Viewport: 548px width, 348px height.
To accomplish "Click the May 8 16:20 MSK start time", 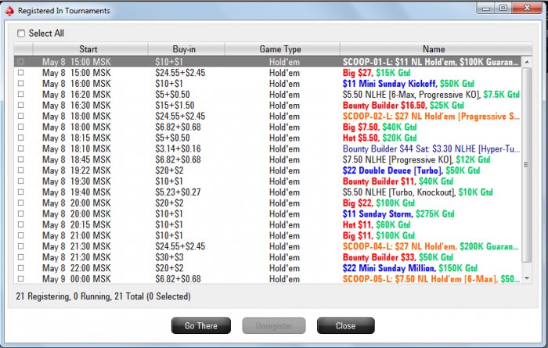I will pyautogui.click(x=77, y=95).
